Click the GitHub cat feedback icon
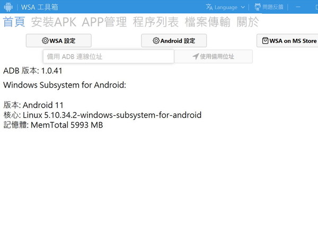The image size is (318, 239). tap(258, 7)
